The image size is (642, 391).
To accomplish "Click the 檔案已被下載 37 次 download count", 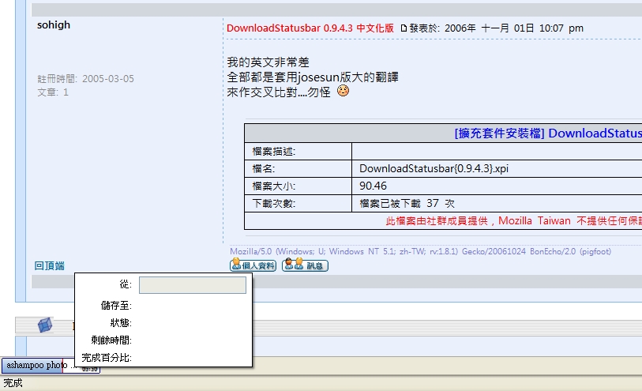I will (x=407, y=203).
